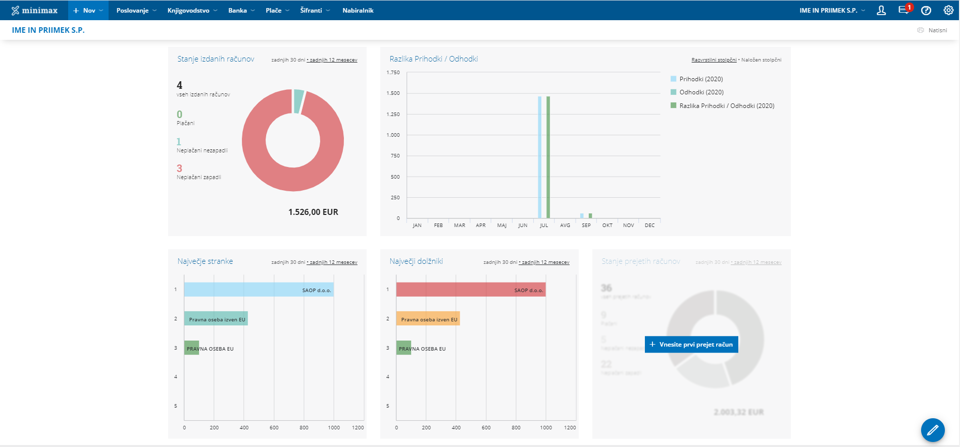Click the Vnesite prvi prejet račun button
Screen dimensions: 960x447
click(691, 345)
